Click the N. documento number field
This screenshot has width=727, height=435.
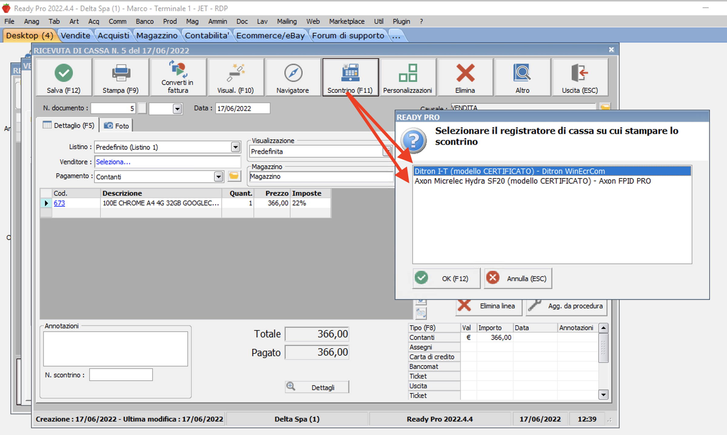coord(113,108)
